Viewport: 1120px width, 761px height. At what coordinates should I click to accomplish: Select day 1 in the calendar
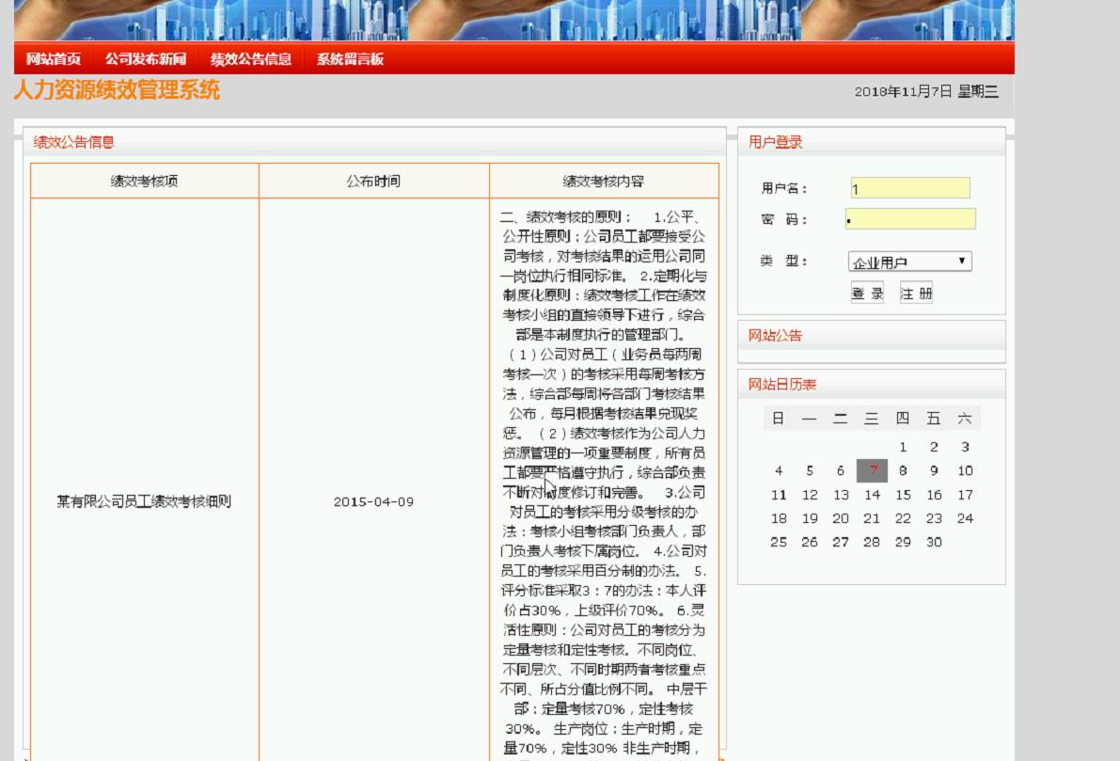pos(903,447)
